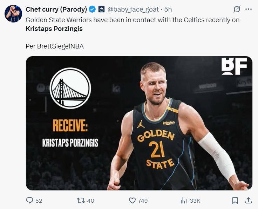Click the tweet text about Celtics contact
Viewport: 258px width, 209px height.
(133, 20)
